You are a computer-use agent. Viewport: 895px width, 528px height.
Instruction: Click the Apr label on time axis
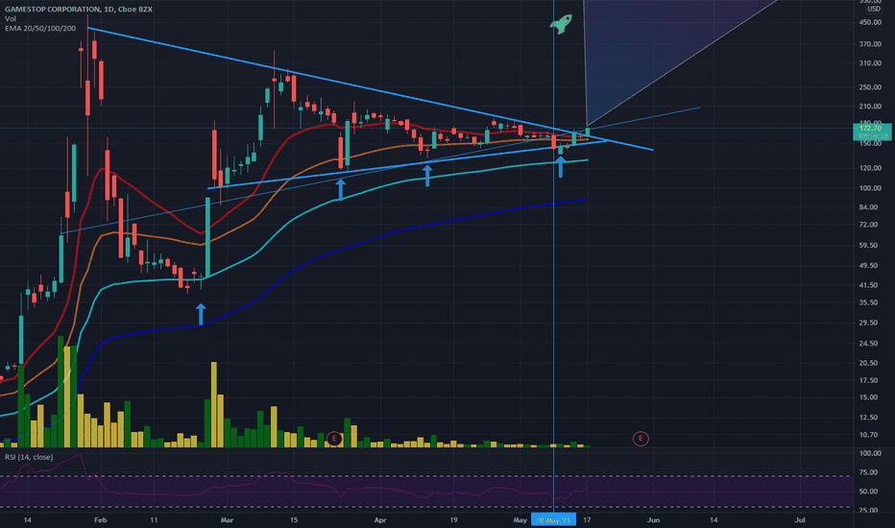[380, 520]
